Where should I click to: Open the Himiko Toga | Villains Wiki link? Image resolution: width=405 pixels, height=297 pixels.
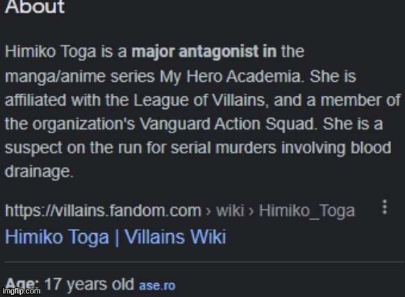[115, 237]
